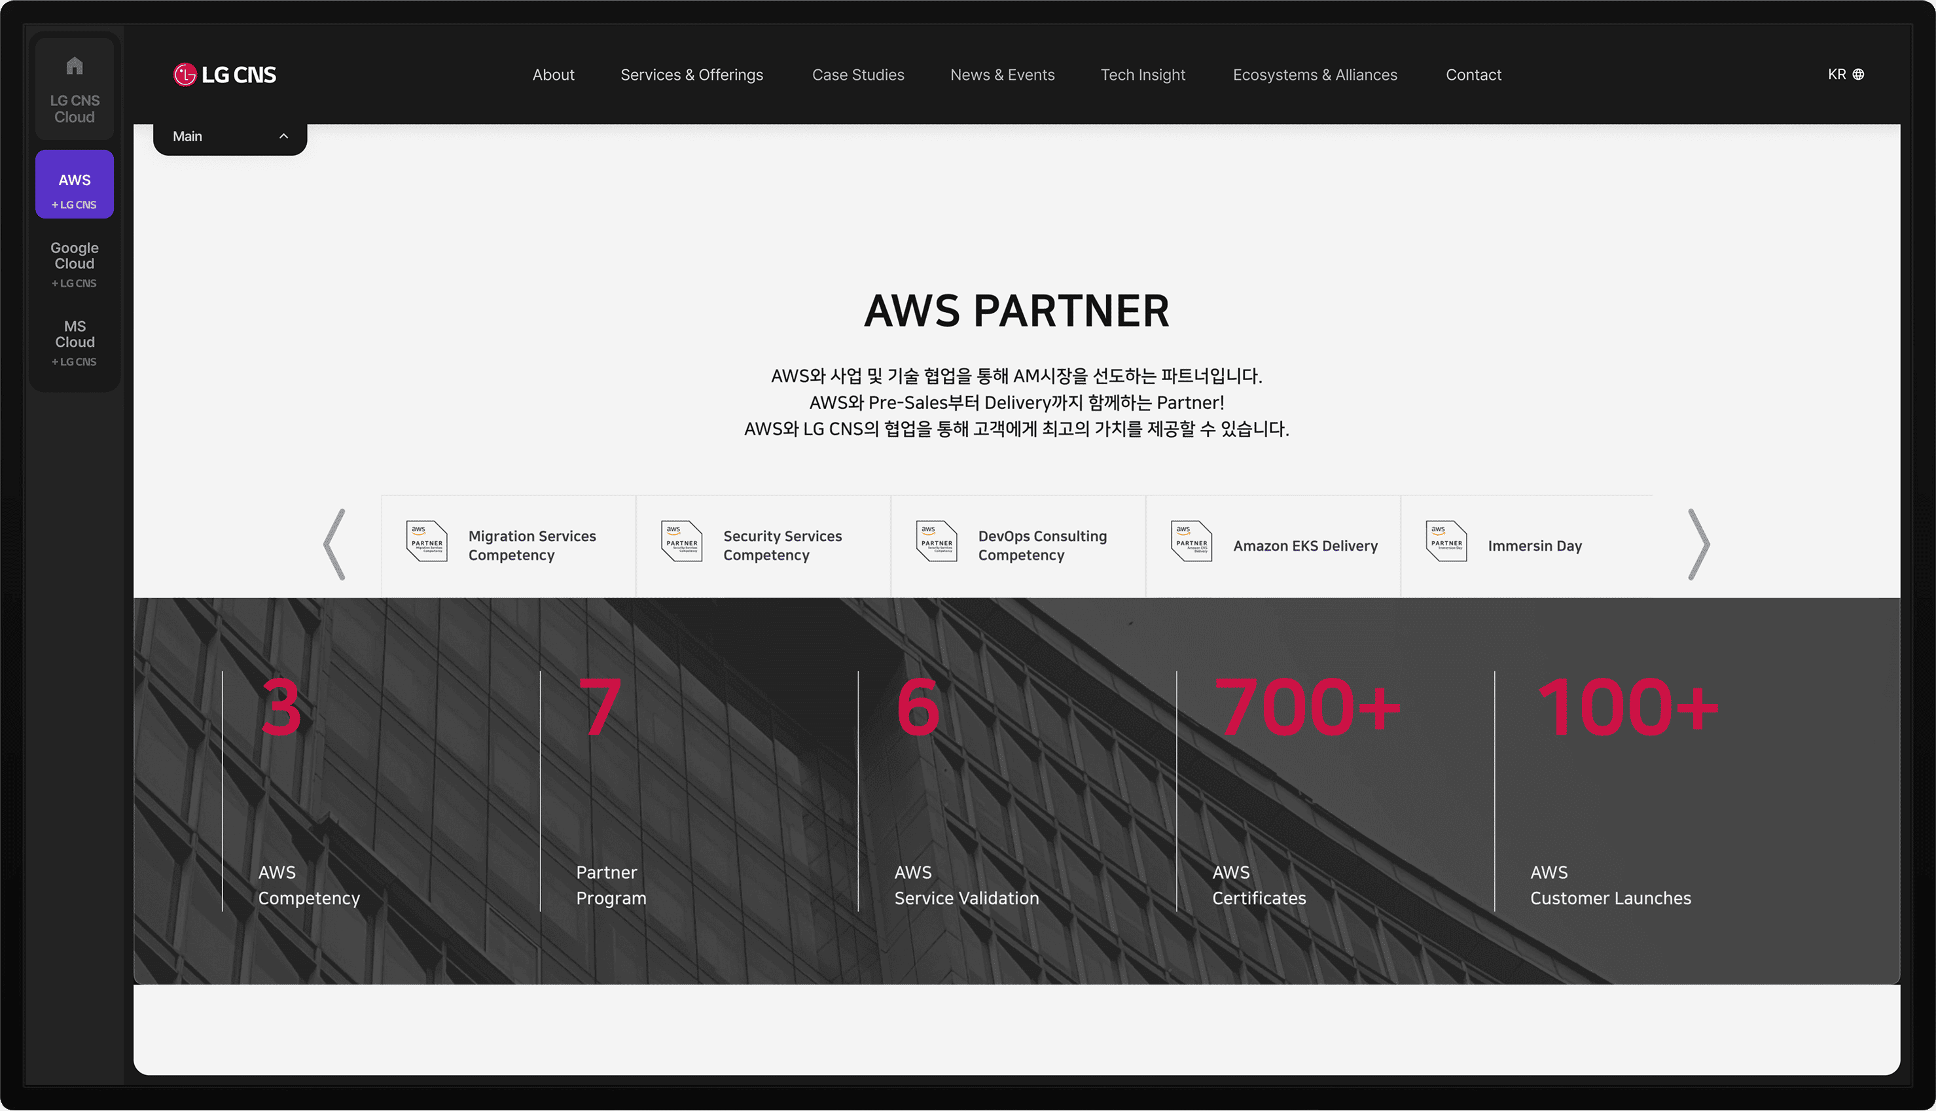Open Services & Offerings menu

coord(691,75)
